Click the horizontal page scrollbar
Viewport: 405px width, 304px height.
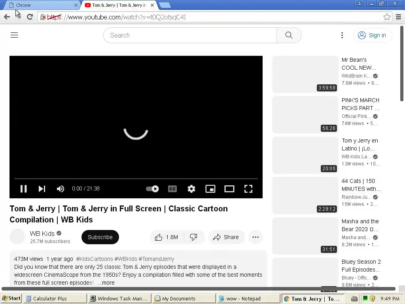click(199, 289)
